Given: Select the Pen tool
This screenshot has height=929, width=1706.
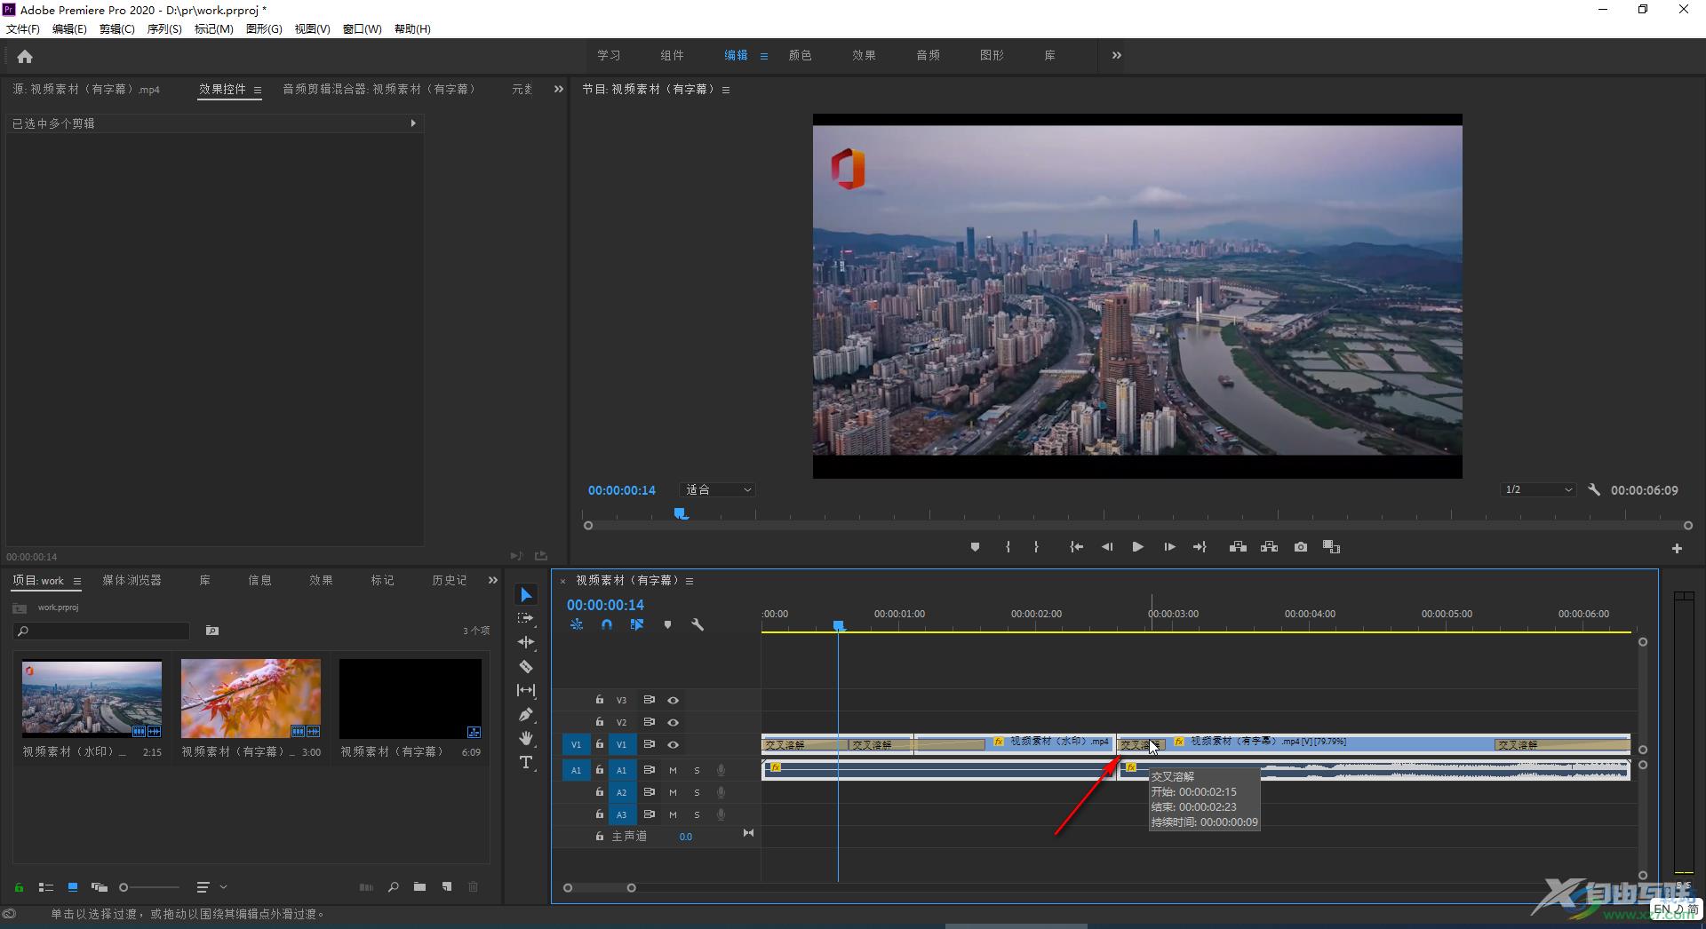Looking at the screenshot, I should pyautogui.click(x=526, y=714).
